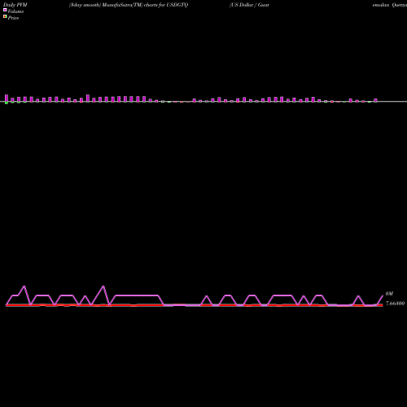Select the Price legend label
Screen dimensions: 407x407
(13, 18)
